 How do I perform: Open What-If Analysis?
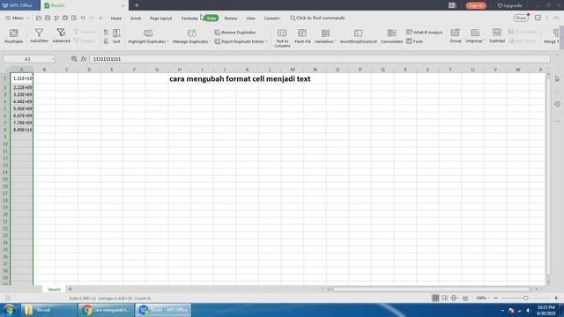tap(425, 33)
